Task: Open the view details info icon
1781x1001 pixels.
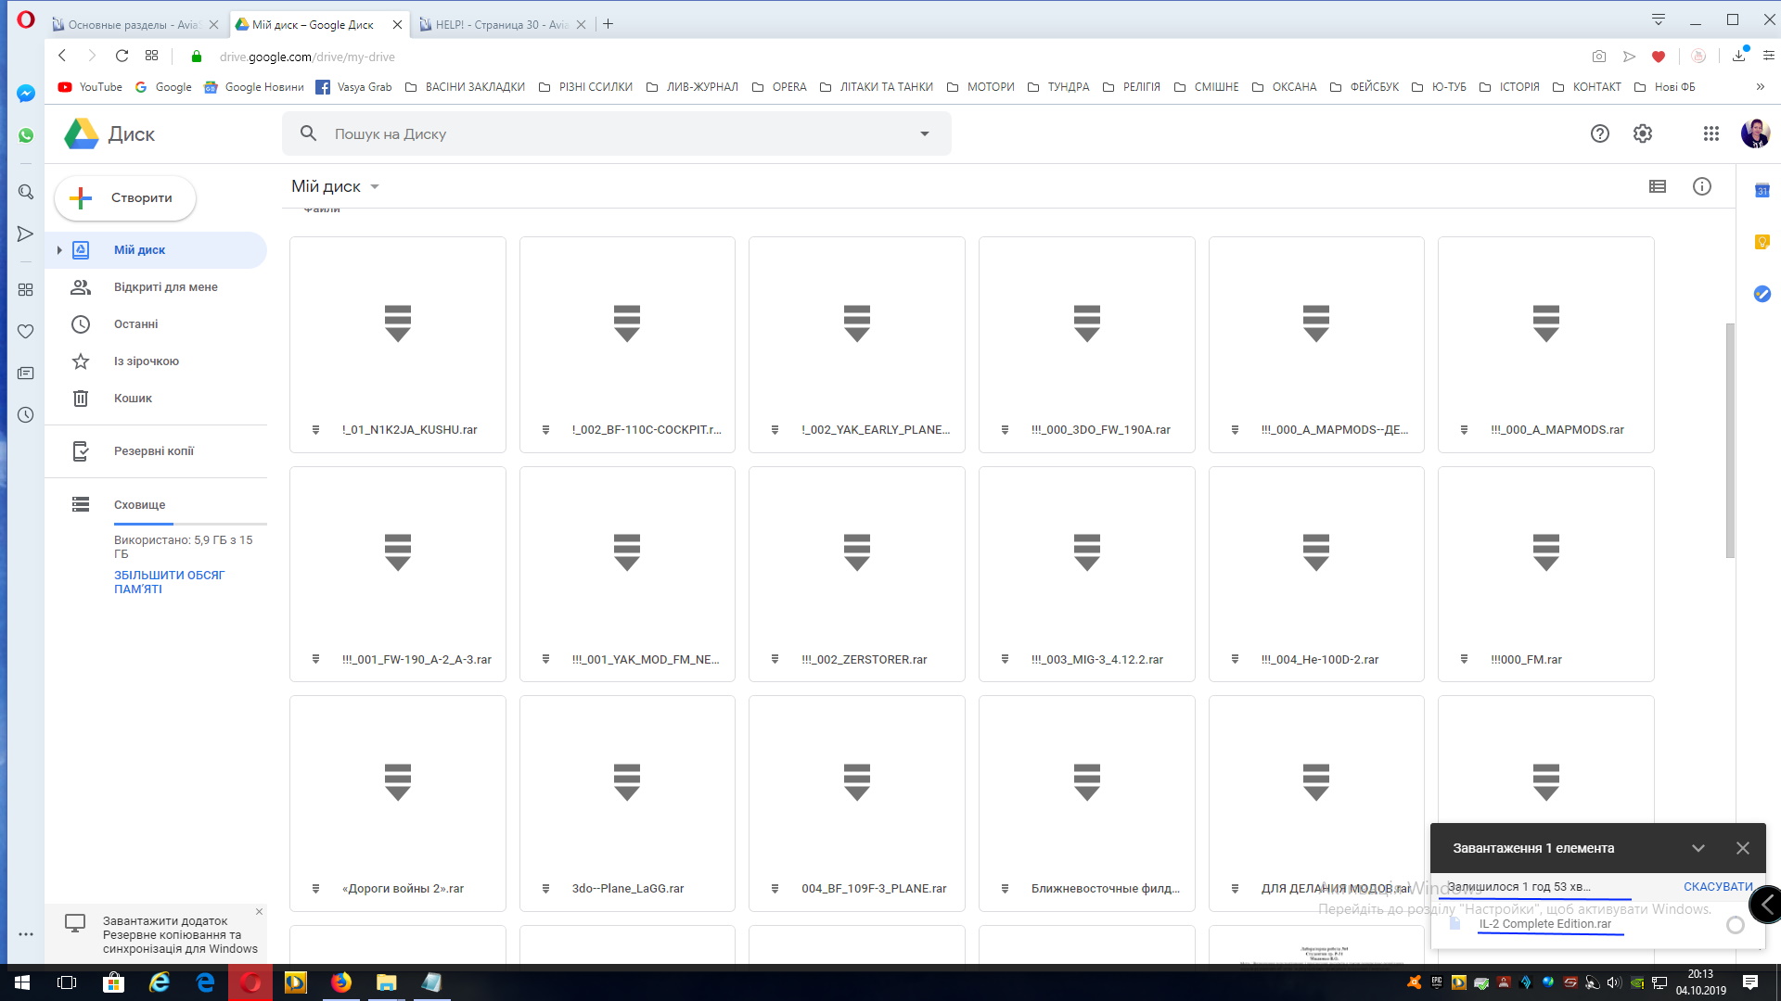Action: coord(1701,186)
